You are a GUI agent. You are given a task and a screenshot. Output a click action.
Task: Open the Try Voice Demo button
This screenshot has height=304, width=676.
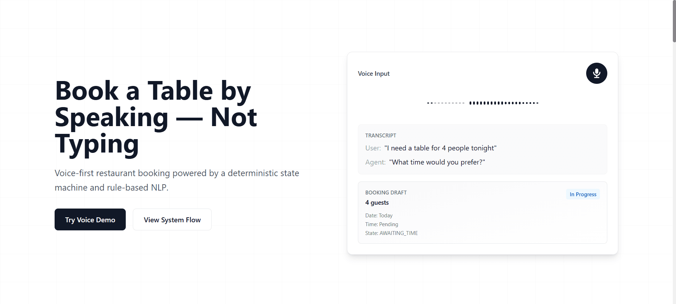pos(90,219)
